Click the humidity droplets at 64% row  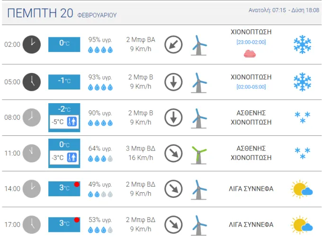pyautogui.click(x=100, y=159)
